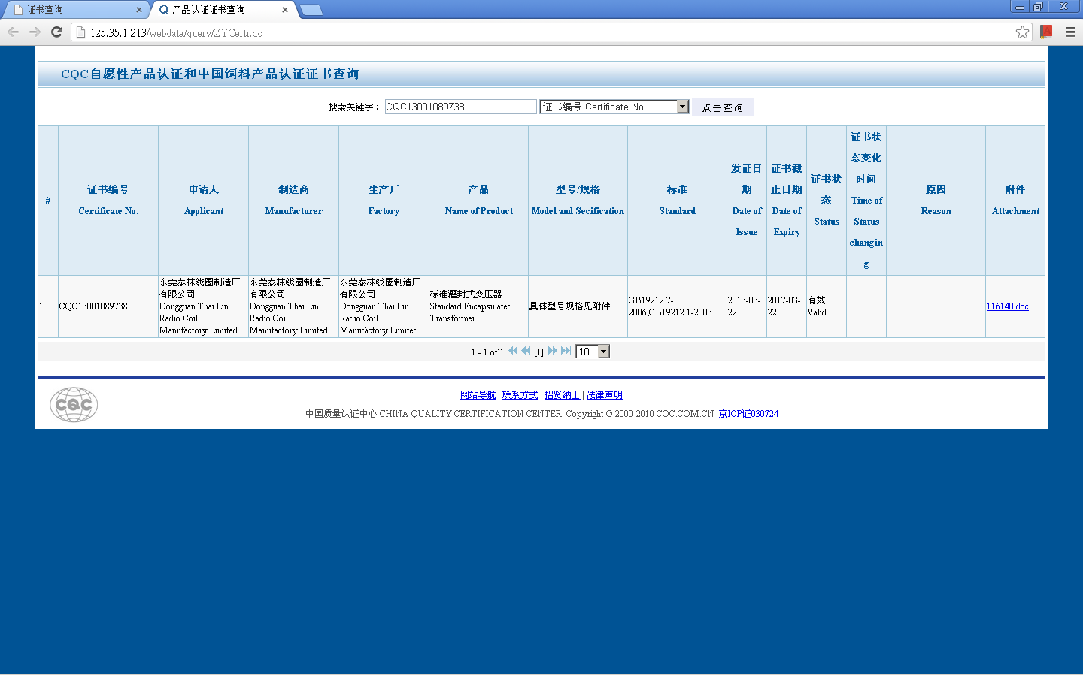1083x676 pixels.
Task: Click the 有效 Valid status cell
Action: point(827,306)
